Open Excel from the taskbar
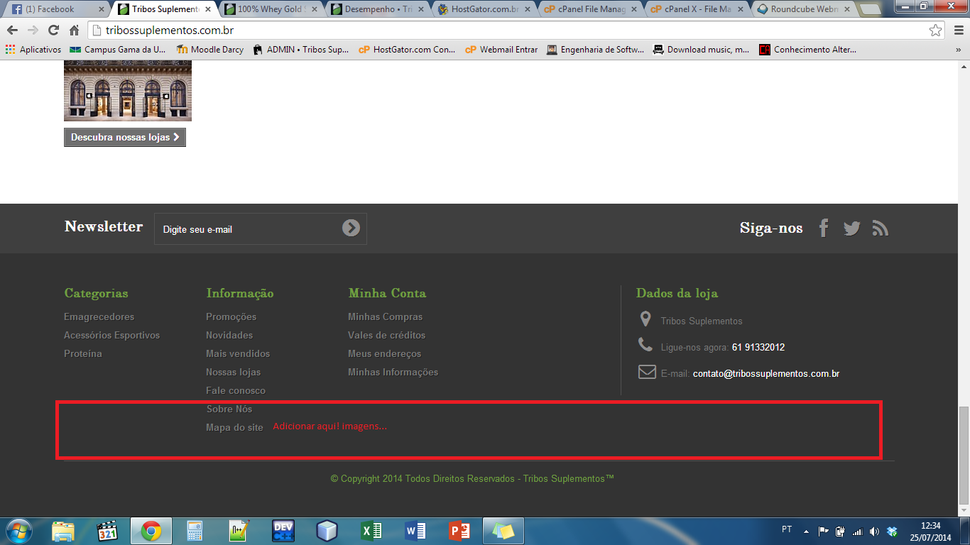The image size is (970, 545). [371, 531]
